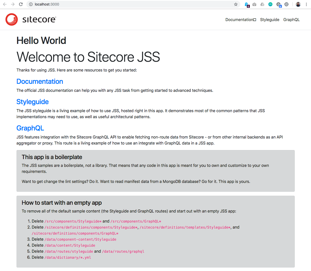Click the /data/routes/styleguide path
Viewport: 311px width, 271px height.
click(x=69, y=251)
